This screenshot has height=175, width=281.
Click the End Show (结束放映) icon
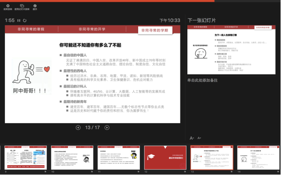8,6
